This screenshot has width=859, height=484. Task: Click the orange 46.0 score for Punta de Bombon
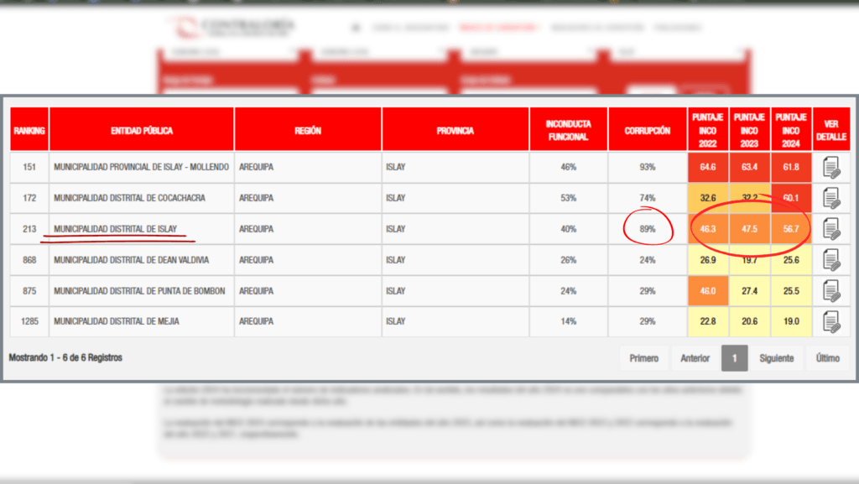707,291
